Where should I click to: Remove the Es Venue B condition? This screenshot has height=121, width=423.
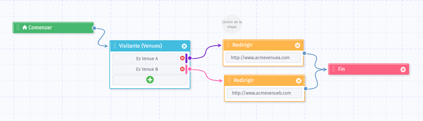pyautogui.click(x=182, y=69)
